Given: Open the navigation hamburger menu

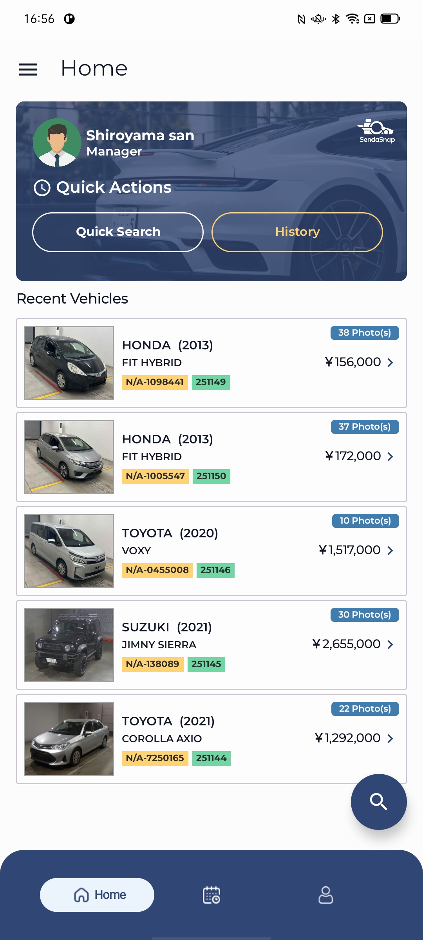Looking at the screenshot, I should [28, 69].
